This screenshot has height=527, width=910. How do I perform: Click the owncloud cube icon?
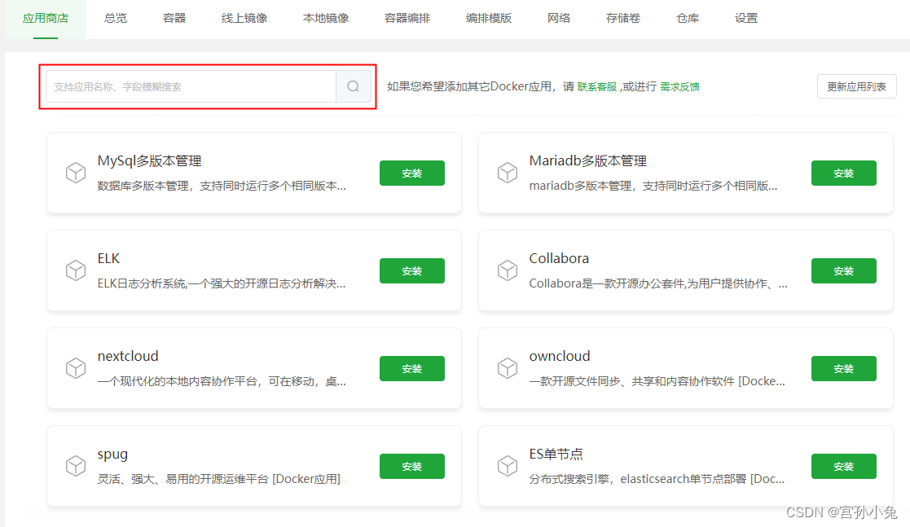point(508,368)
